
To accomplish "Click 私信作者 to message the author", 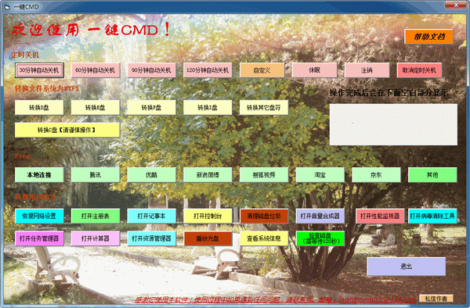I will coord(436,299).
